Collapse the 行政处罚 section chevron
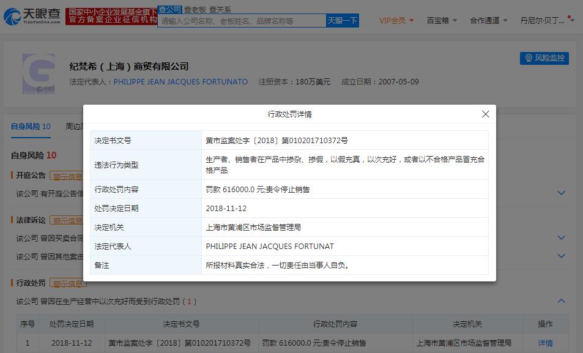 pos(562,301)
